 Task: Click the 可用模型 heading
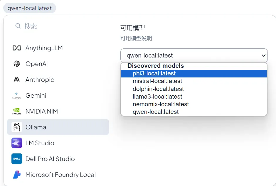(x=133, y=28)
